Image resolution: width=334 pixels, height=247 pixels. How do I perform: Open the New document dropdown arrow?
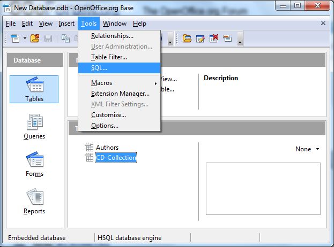25,38
